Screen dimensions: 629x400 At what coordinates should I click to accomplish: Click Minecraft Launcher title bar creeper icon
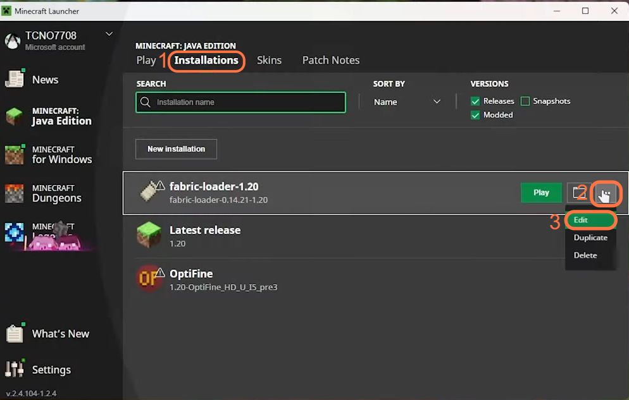point(6,11)
